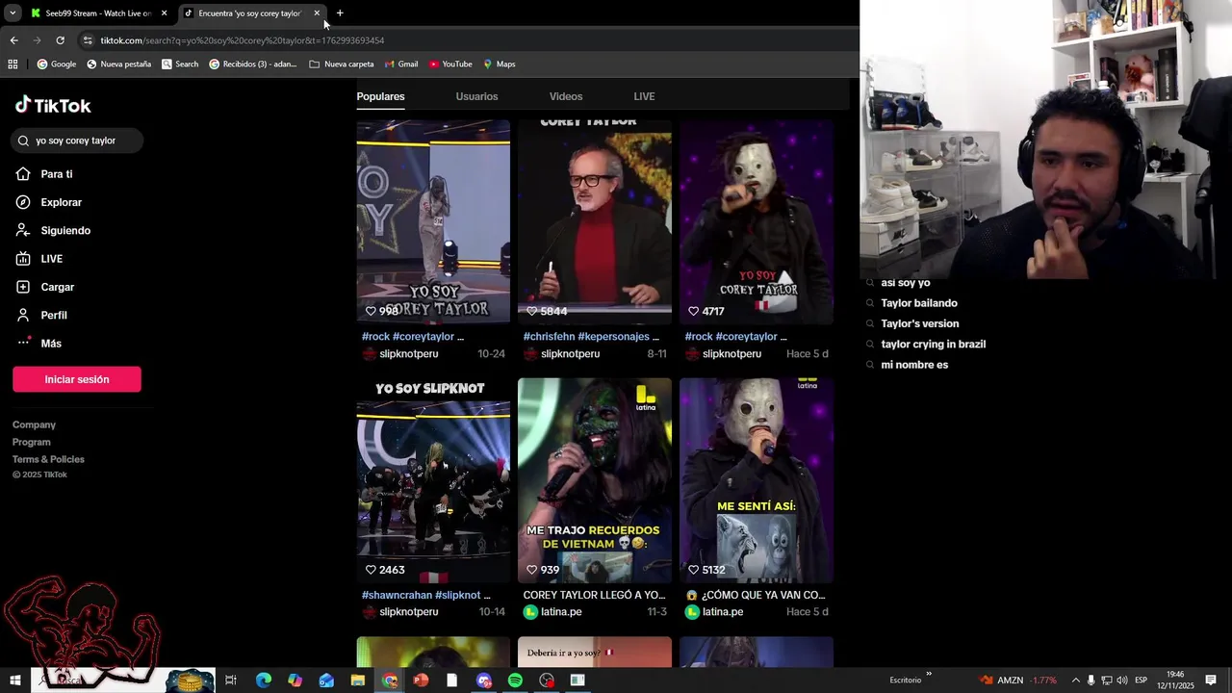Open Task View on the taskbar

[x=231, y=680]
